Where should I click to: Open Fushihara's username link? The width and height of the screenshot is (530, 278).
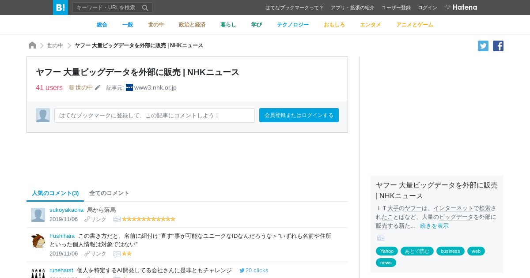[x=62, y=236]
